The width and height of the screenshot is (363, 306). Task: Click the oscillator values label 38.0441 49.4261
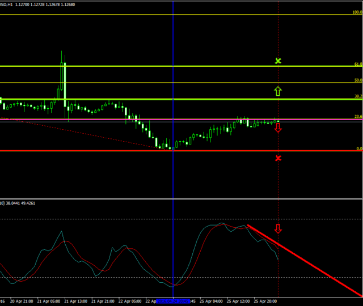(26, 203)
